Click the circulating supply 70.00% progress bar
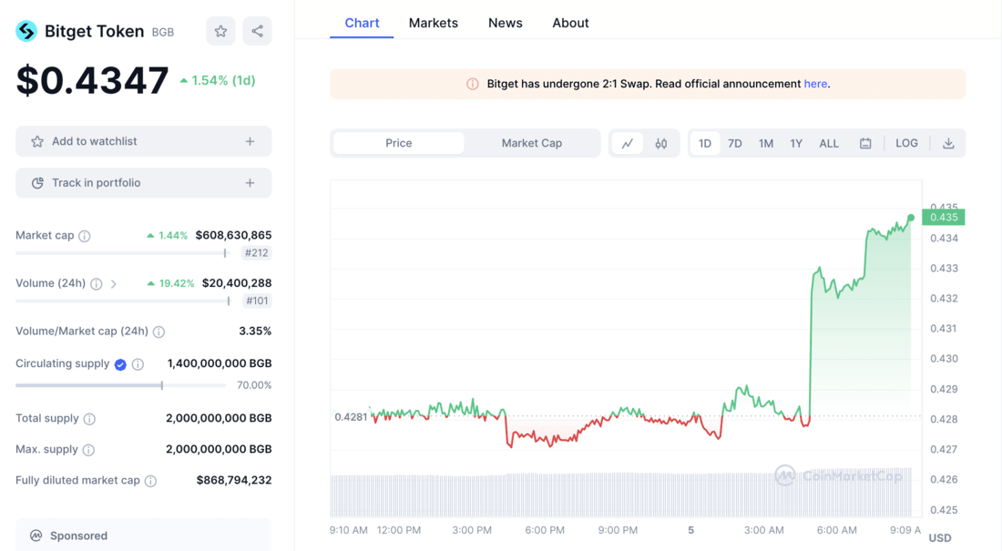The image size is (1002, 551). click(x=121, y=385)
